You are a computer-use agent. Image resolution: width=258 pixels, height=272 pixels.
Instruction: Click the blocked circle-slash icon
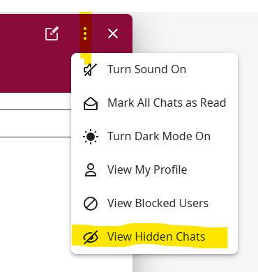pos(91,204)
